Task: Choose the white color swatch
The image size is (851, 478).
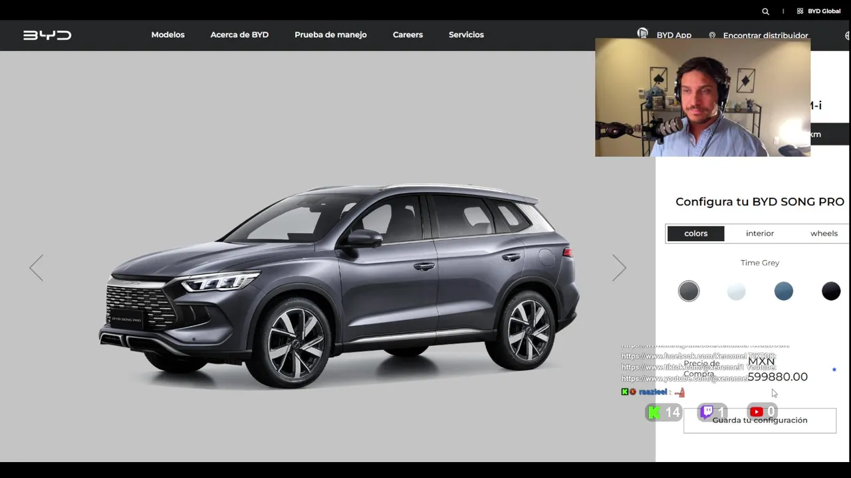Action: pyautogui.click(x=736, y=291)
